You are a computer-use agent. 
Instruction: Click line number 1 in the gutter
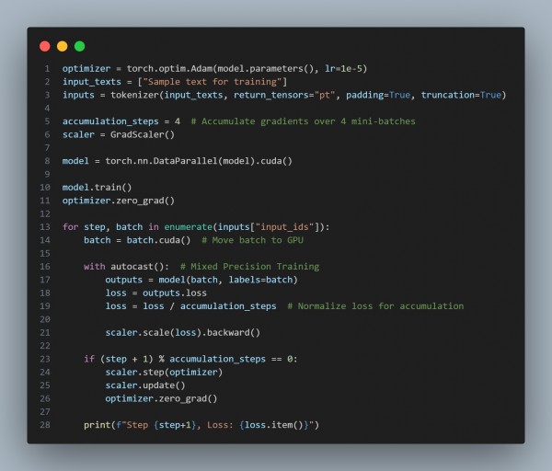pyautogui.click(x=47, y=68)
